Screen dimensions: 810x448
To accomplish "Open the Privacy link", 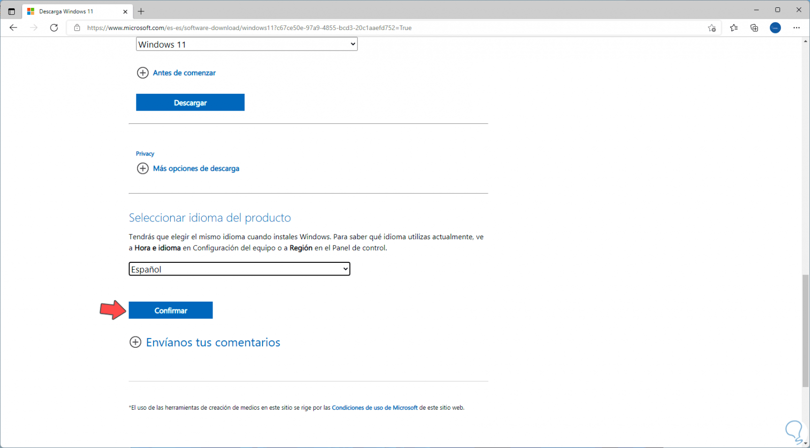I will click(x=145, y=154).
